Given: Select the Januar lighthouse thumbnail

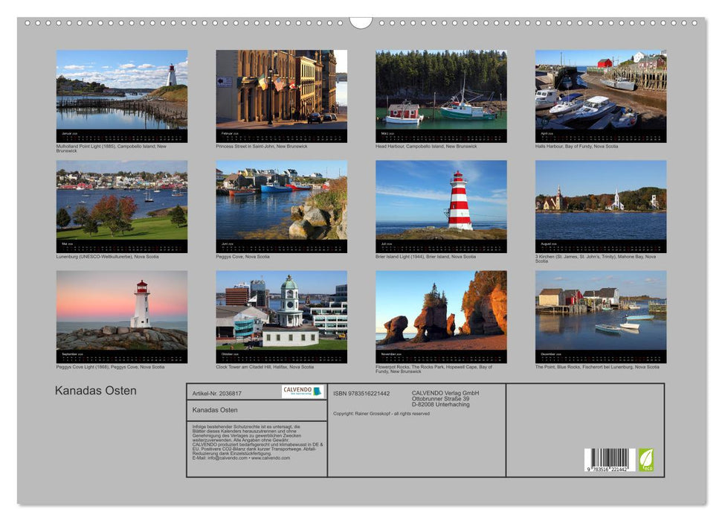Looking at the screenshot, I should (x=123, y=93).
